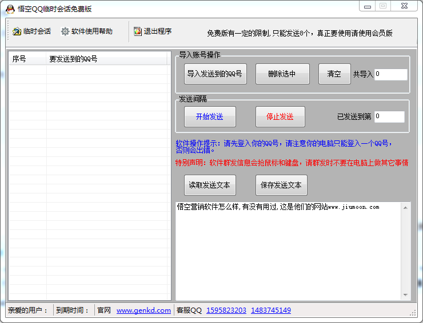Click the 保存发送文本 button
This screenshot has height=323, width=423.
pyautogui.click(x=281, y=185)
